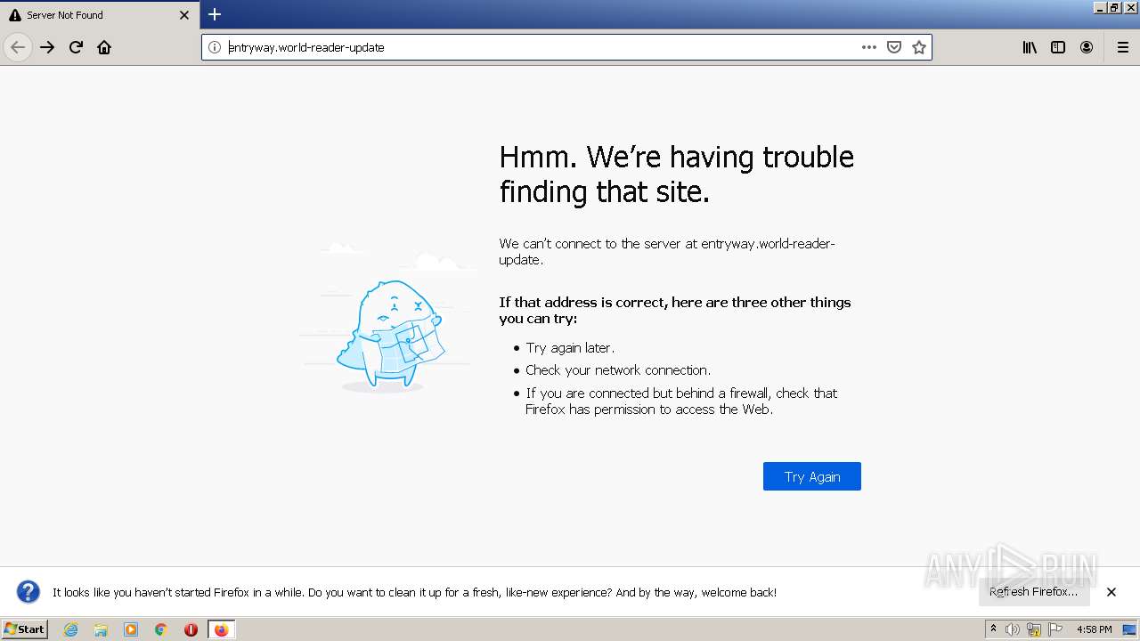
Task: Launch Internet Explorer from taskbar
Action: [x=71, y=629]
